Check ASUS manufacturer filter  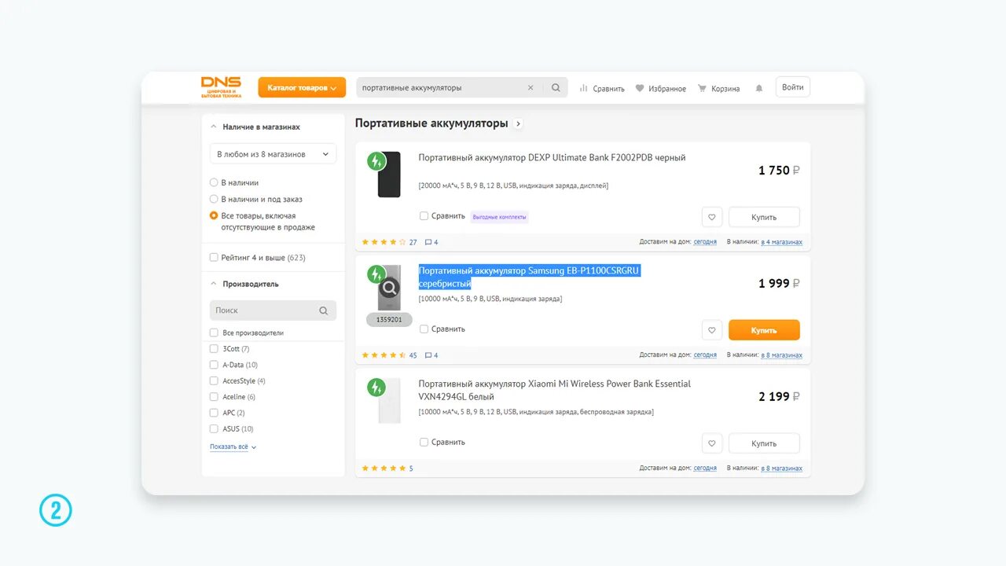click(x=214, y=428)
